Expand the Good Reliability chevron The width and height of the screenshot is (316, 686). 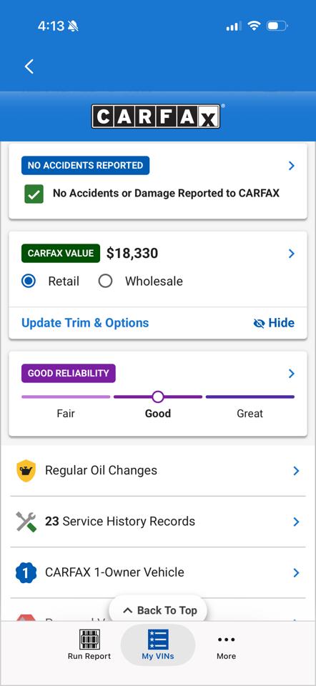click(292, 374)
